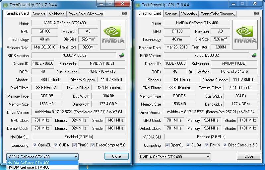Screen dimensions: 265x170
Task: Toggle CUDA checkbox in left window
Action: coord(56,145)
